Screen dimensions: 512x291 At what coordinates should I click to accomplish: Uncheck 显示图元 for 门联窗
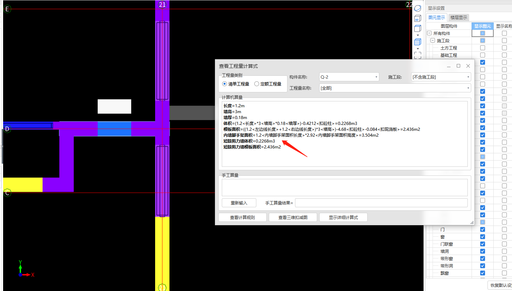pyautogui.click(x=483, y=244)
